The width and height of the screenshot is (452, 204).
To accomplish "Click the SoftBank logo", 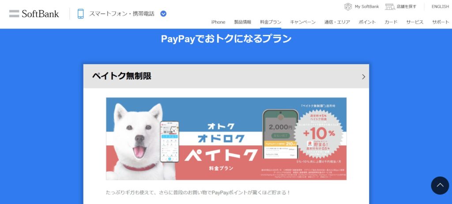I will pos(34,14).
